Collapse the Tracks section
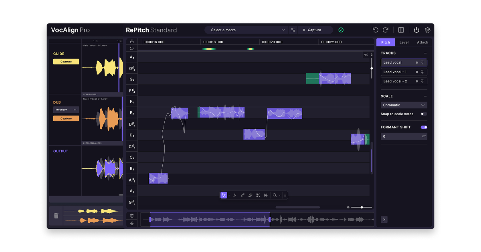The height and width of the screenshot is (252, 481). 425,53
